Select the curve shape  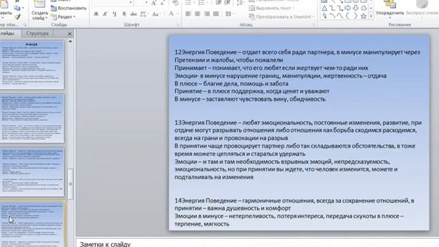340,16
